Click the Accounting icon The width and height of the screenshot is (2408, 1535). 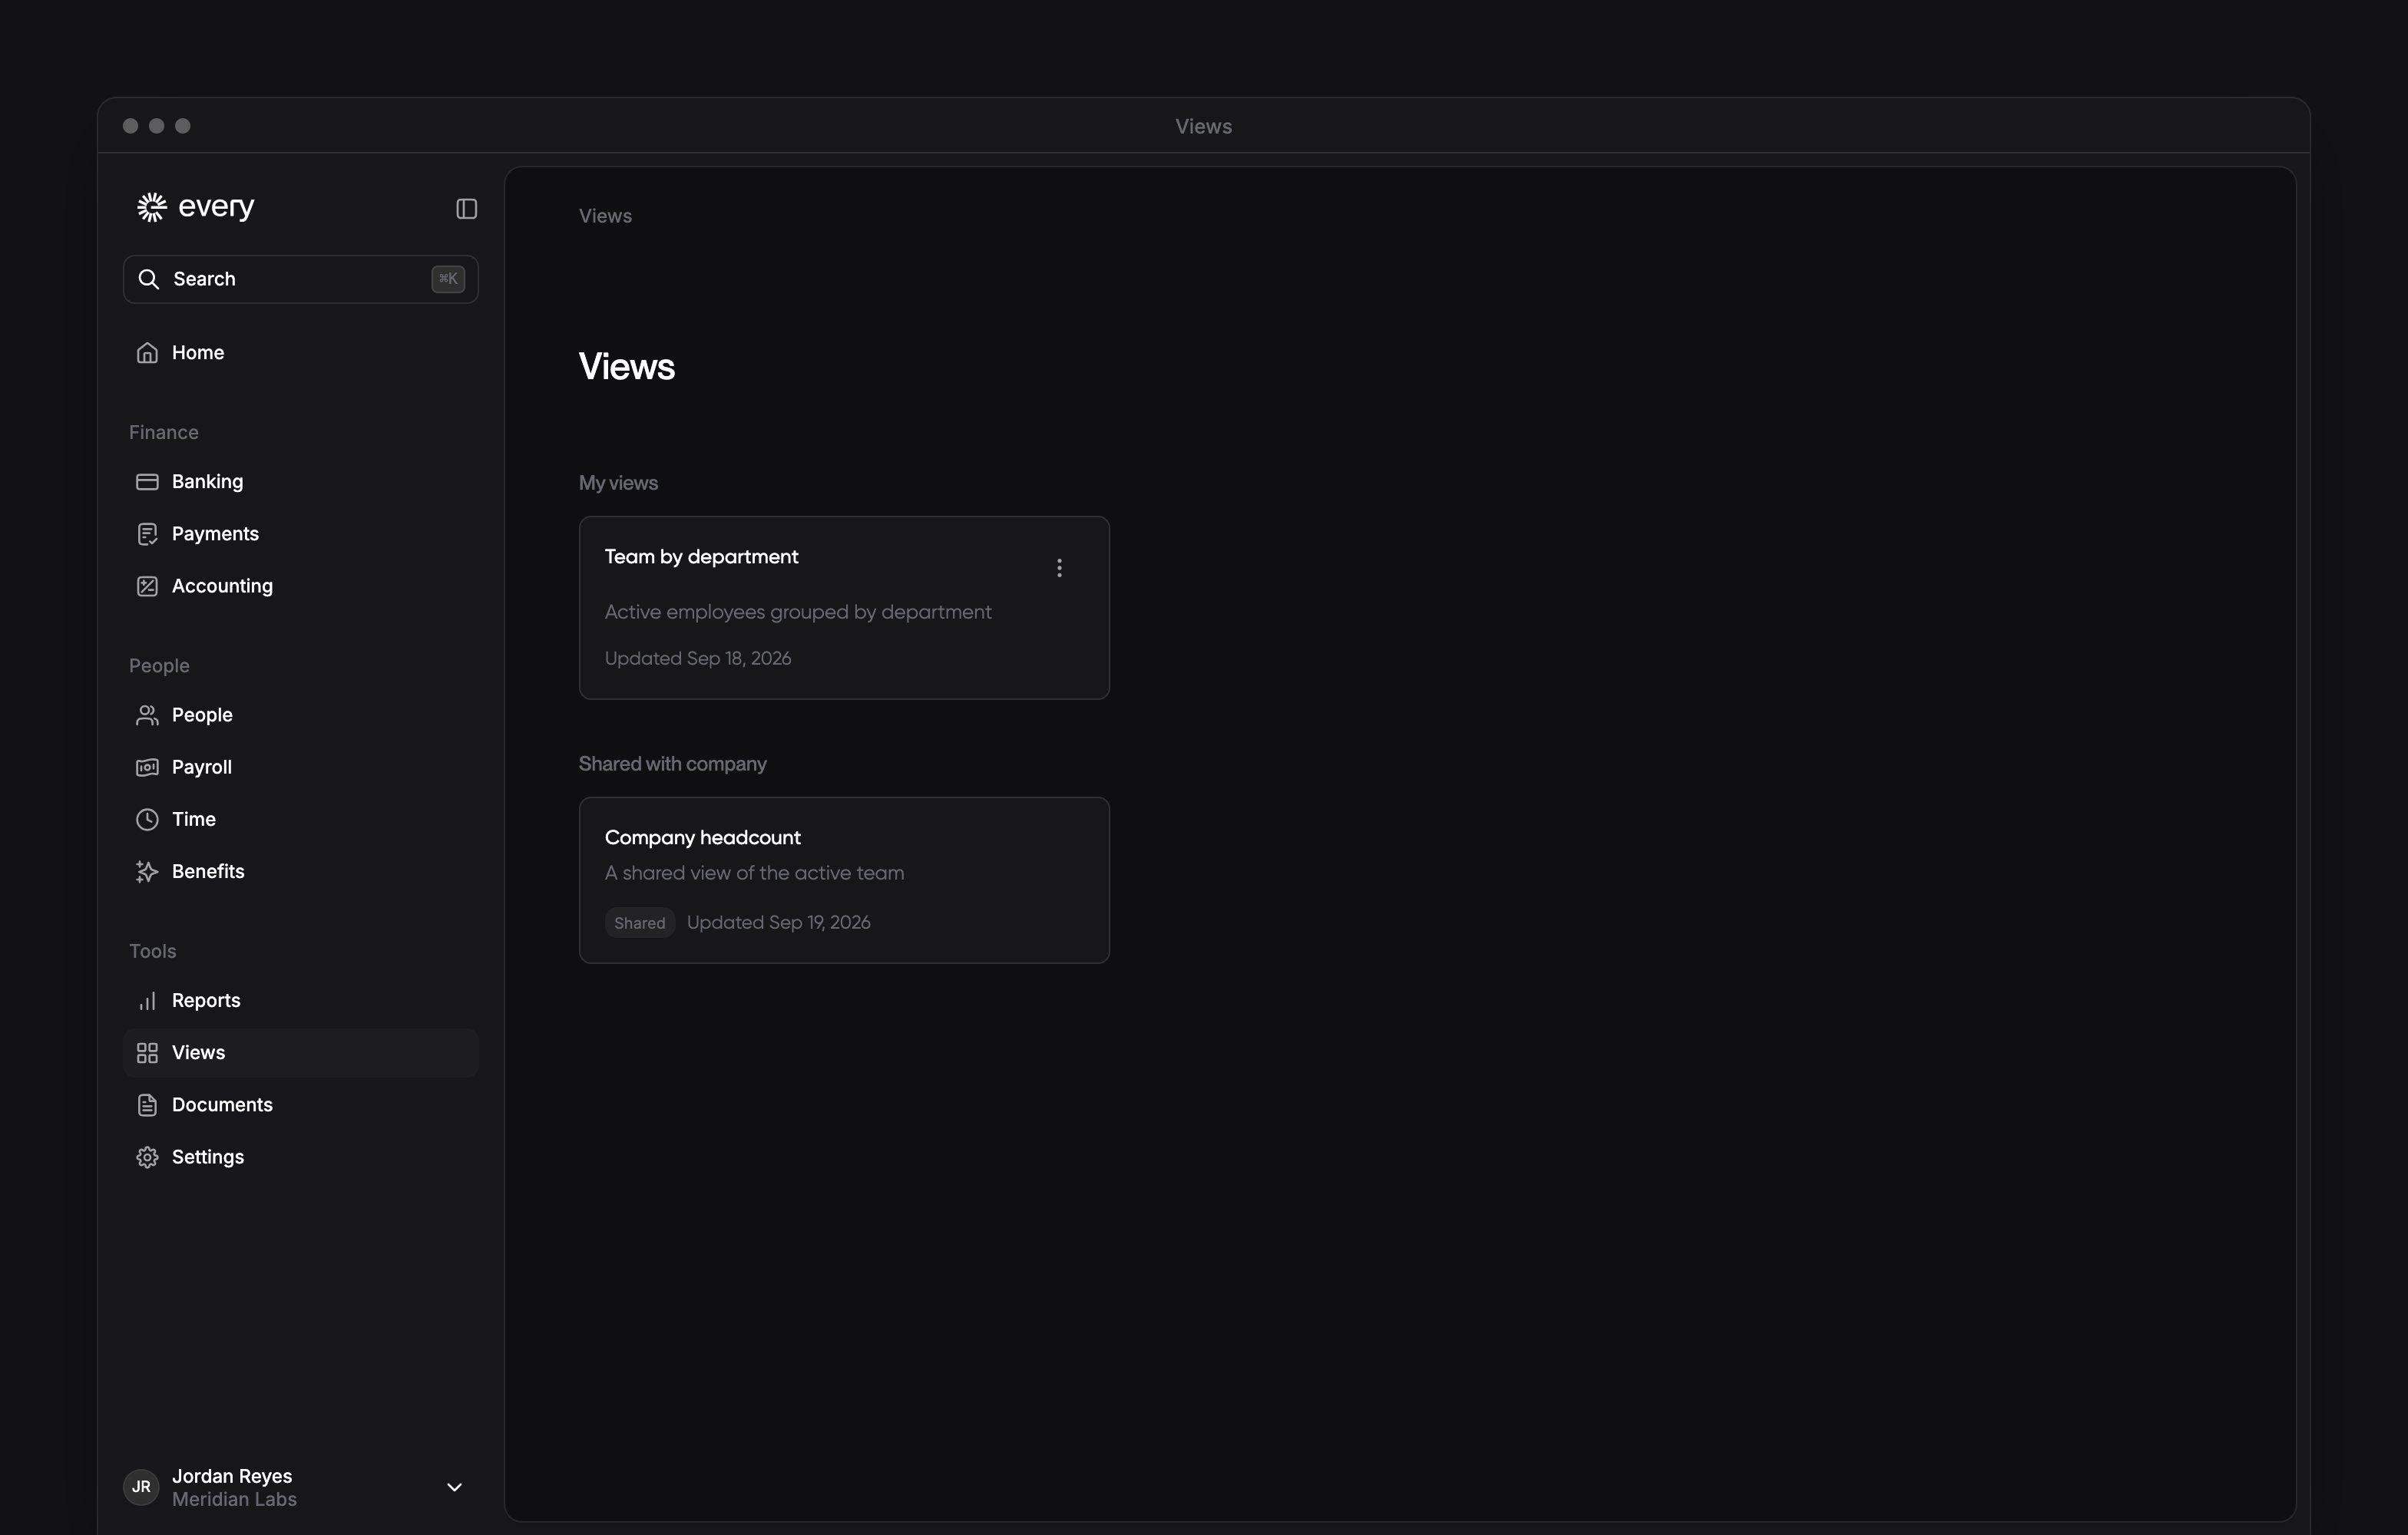pos(147,586)
